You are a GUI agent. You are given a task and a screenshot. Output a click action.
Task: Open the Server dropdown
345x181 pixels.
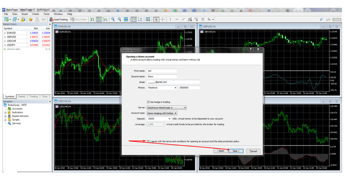pos(166,108)
